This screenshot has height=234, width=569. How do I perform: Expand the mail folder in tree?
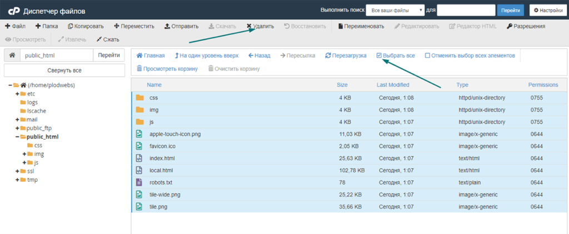17,120
